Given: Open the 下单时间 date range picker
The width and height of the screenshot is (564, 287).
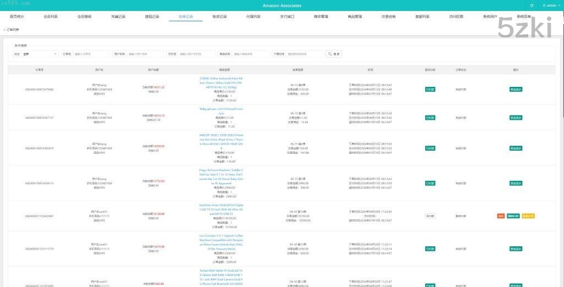Looking at the screenshot, I should [304, 54].
